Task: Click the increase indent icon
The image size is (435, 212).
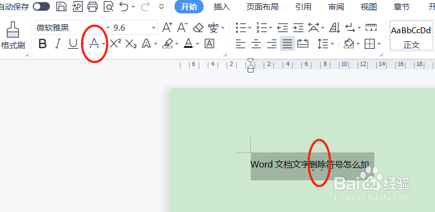Action: pos(298,27)
